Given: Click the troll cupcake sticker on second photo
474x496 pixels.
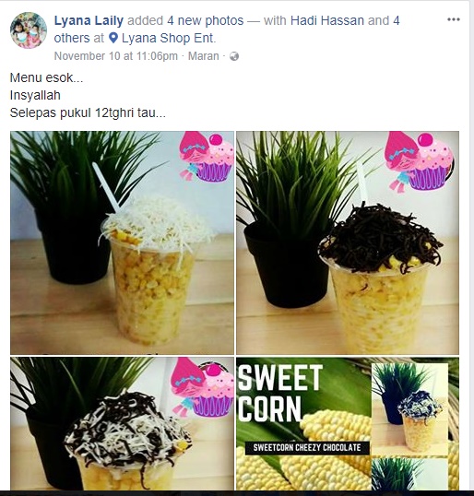Looking at the screenshot, I should tap(419, 161).
